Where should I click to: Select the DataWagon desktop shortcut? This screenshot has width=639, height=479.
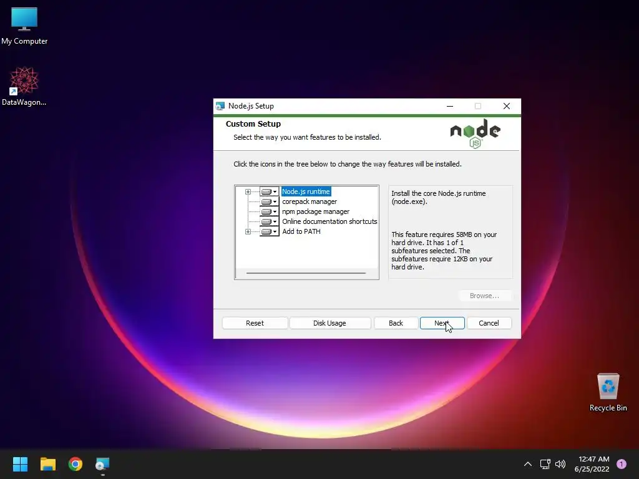(x=24, y=86)
